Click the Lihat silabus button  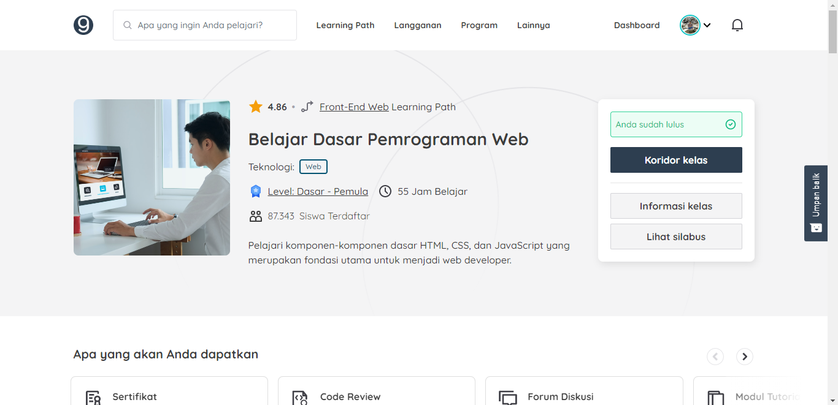tap(675, 237)
